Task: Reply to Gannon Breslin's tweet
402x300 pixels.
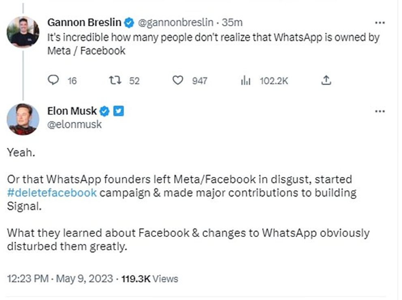Action: tap(54, 81)
